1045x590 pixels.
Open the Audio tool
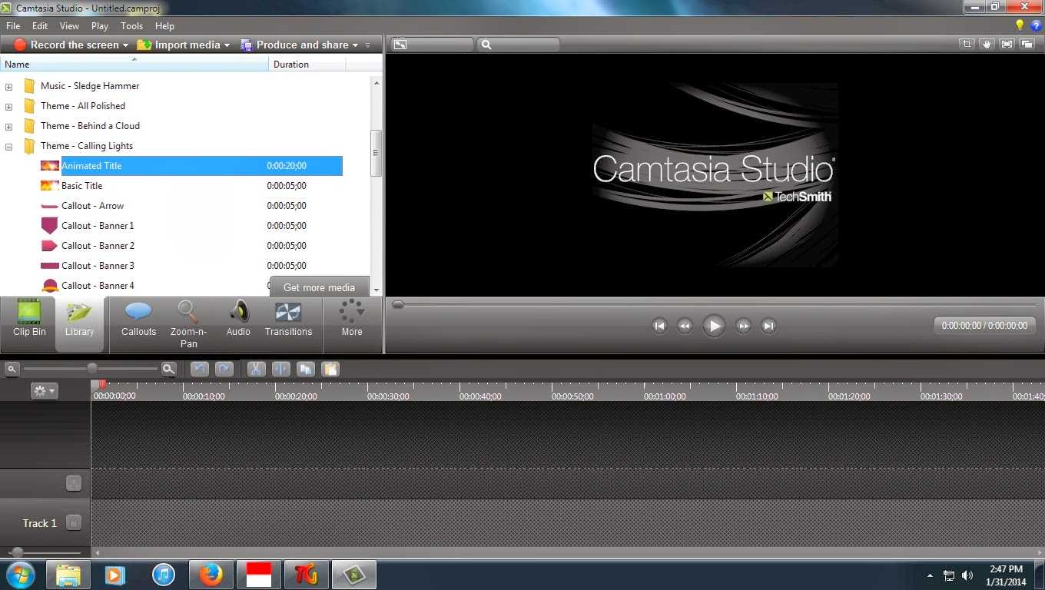coord(238,320)
